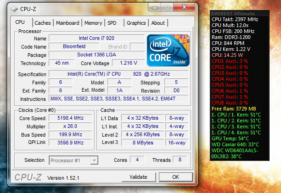Click the Core Speed value 5198.4 MHz
Viewport: 281px width, 193px height.
[x=70, y=118]
